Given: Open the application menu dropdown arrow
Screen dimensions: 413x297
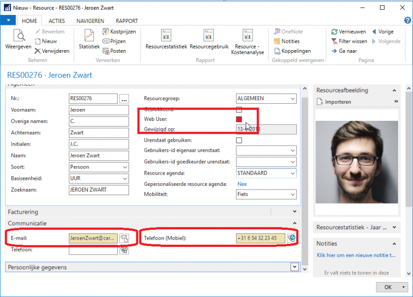Looking at the screenshot, I should pos(8,20).
